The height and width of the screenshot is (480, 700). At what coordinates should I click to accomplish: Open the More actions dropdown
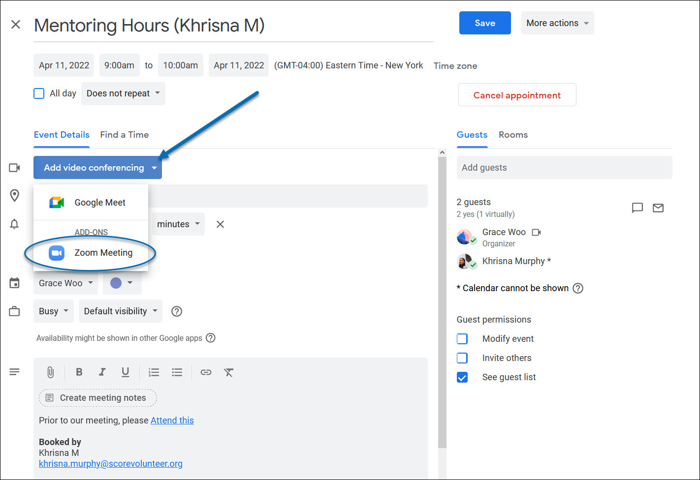(x=557, y=23)
